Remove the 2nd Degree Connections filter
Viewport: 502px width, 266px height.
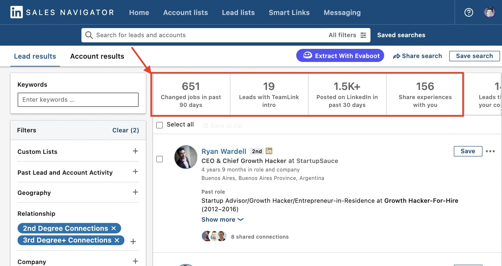pyautogui.click(x=114, y=228)
